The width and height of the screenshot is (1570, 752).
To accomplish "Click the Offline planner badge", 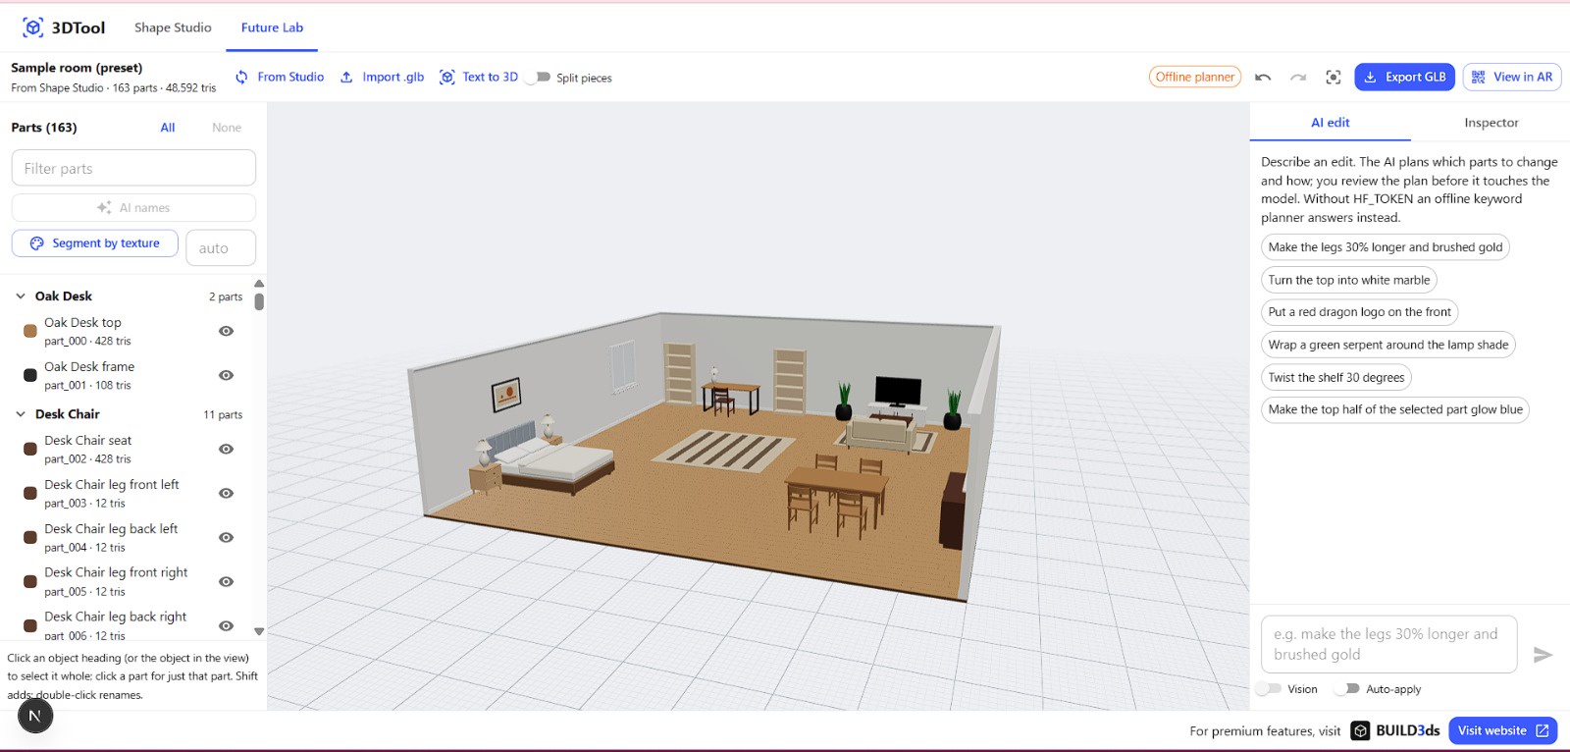I will 1195,78.
